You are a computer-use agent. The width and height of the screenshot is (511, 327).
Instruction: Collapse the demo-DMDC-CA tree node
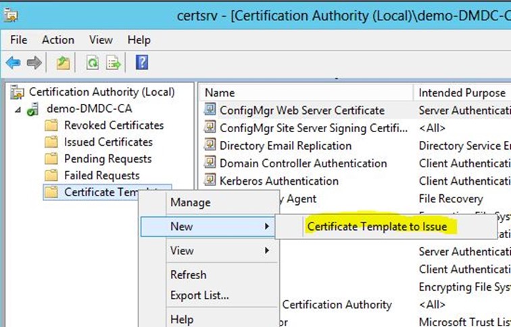[x=18, y=110]
